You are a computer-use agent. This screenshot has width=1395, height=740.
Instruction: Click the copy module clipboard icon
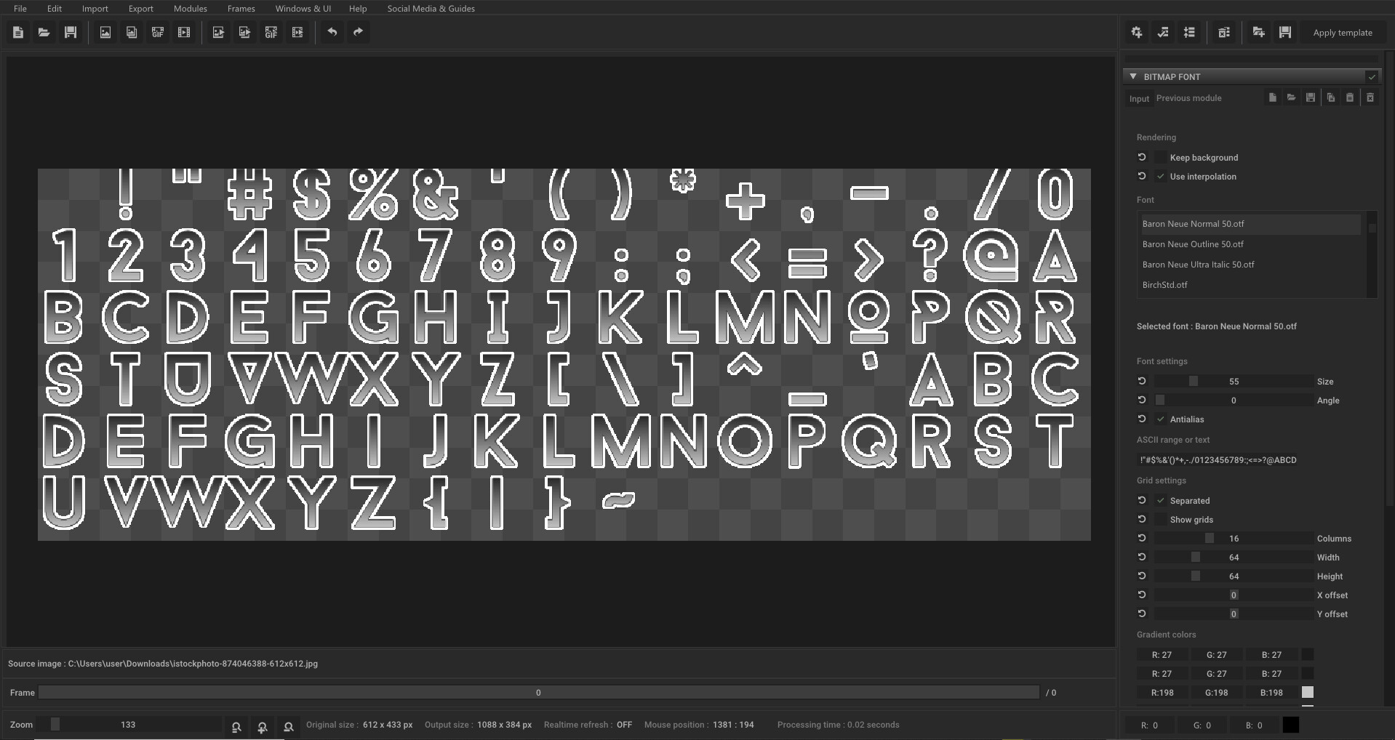1330,97
